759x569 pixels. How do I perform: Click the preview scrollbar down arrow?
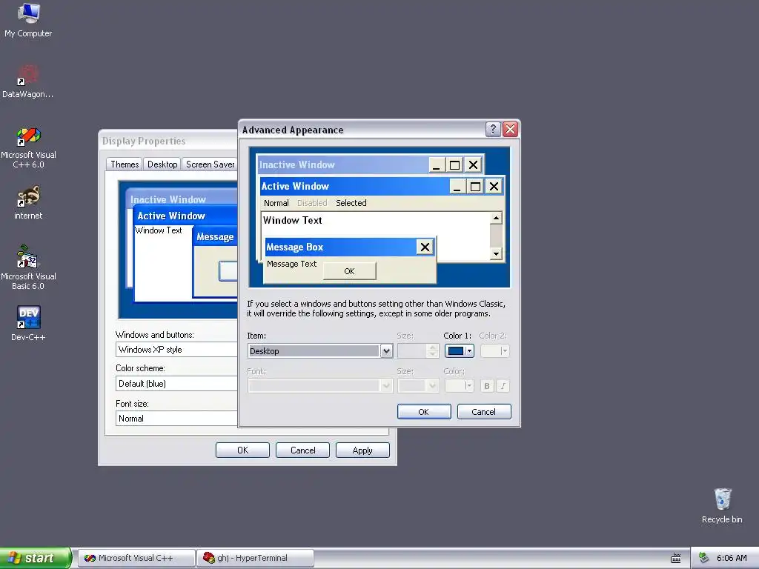(x=496, y=253)
